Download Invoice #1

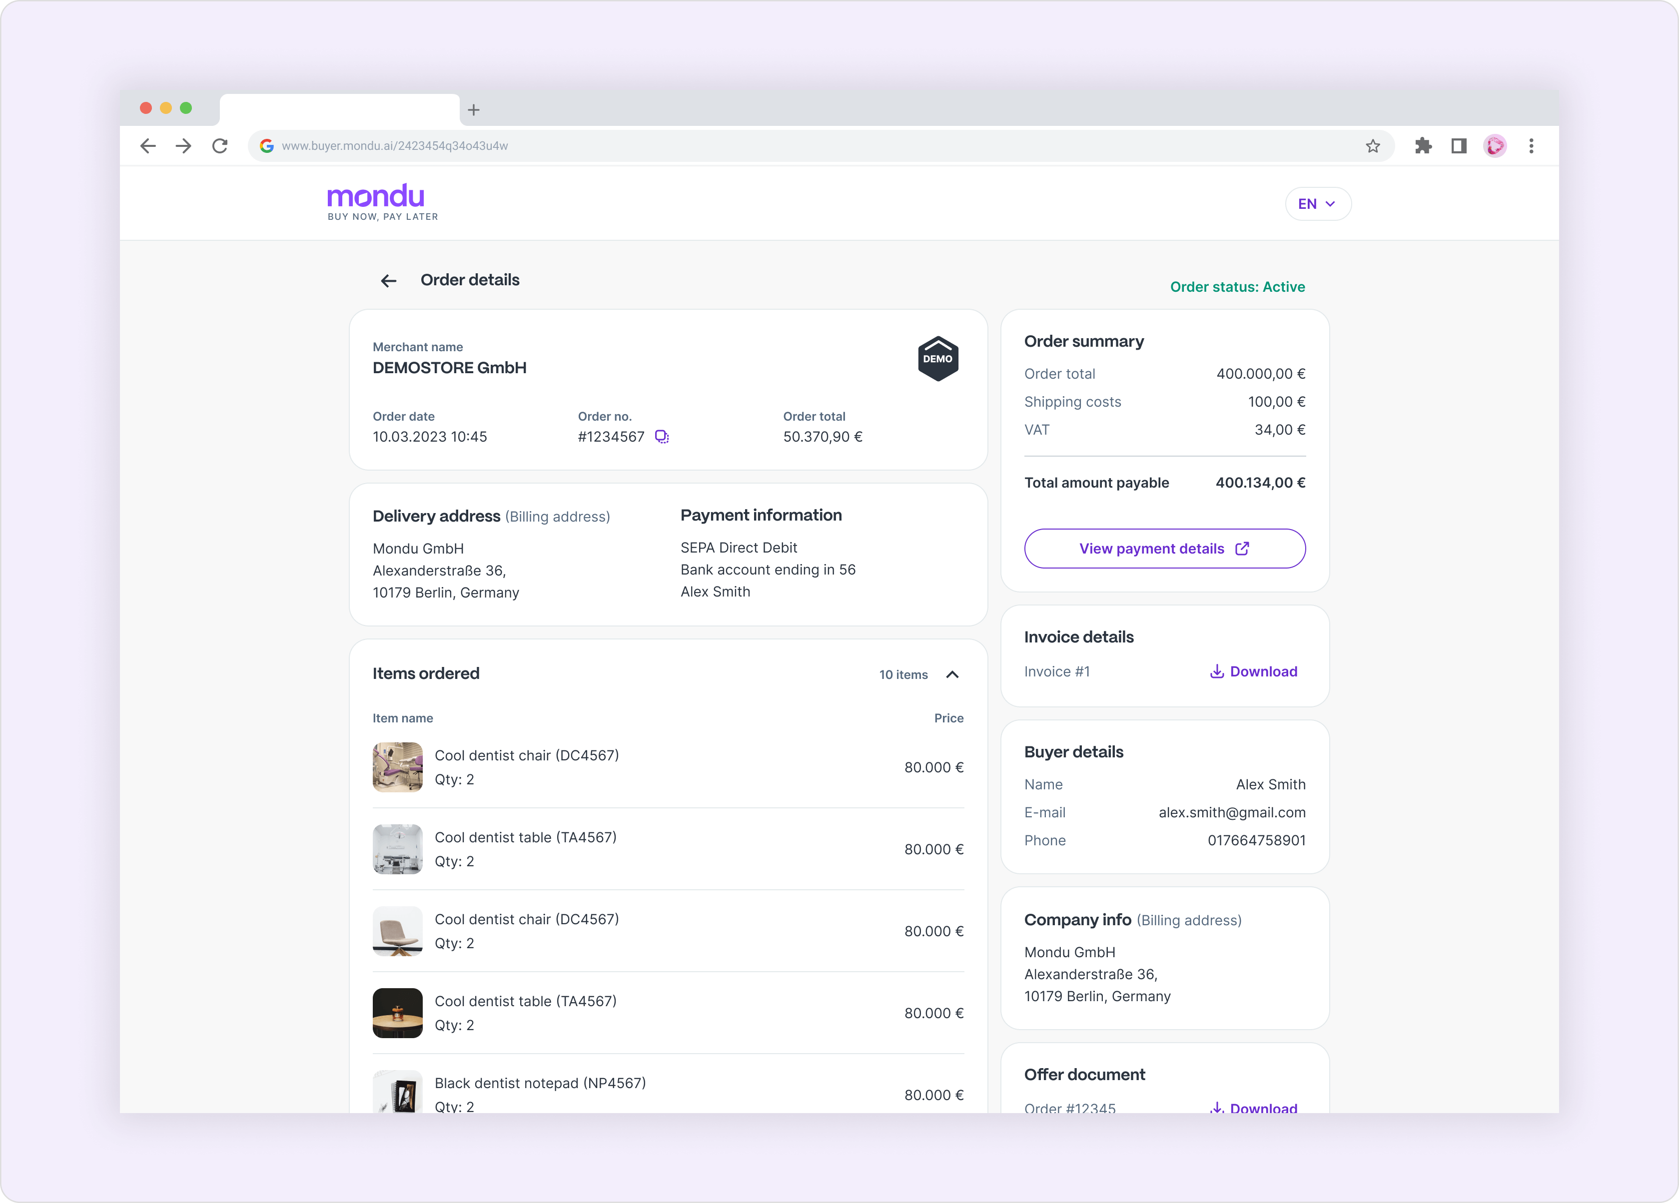(x=1253, y=671)
